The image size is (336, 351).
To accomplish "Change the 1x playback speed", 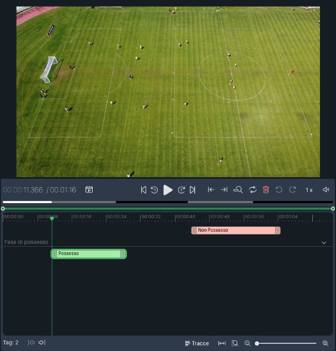I will [x=309, y=190].
